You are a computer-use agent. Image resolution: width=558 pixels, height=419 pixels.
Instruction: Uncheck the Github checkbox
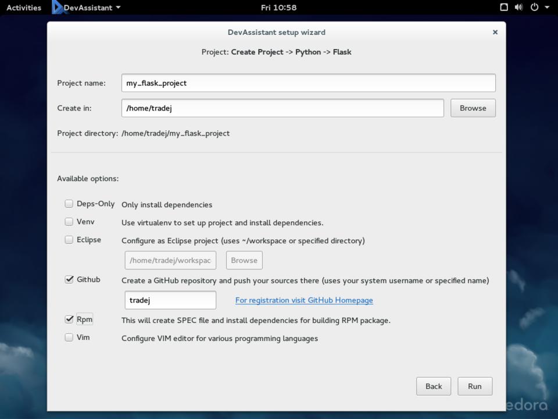(x=69, y=280)
